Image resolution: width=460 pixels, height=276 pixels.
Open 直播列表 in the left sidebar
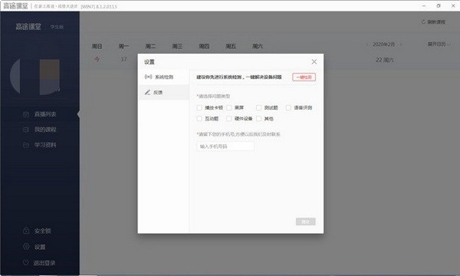(40, 114)
